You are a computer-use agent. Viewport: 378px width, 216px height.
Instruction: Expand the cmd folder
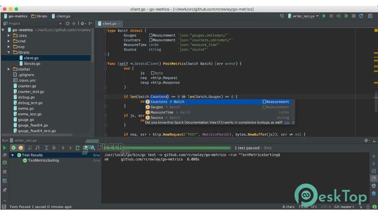(x=9, y=41)
